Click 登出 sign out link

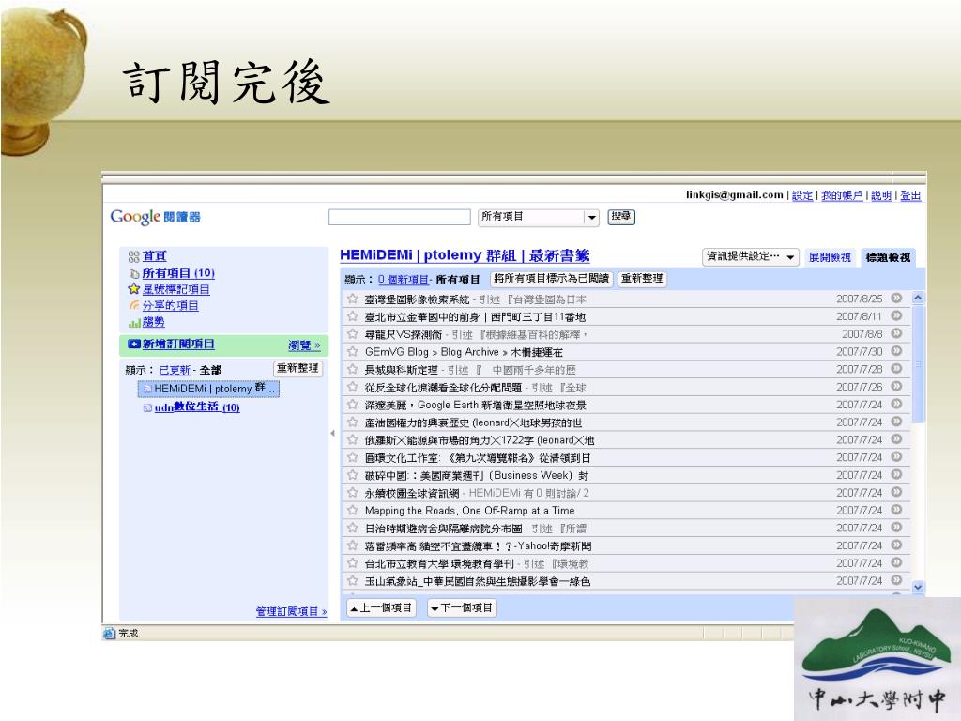click(x=910, y=195)
